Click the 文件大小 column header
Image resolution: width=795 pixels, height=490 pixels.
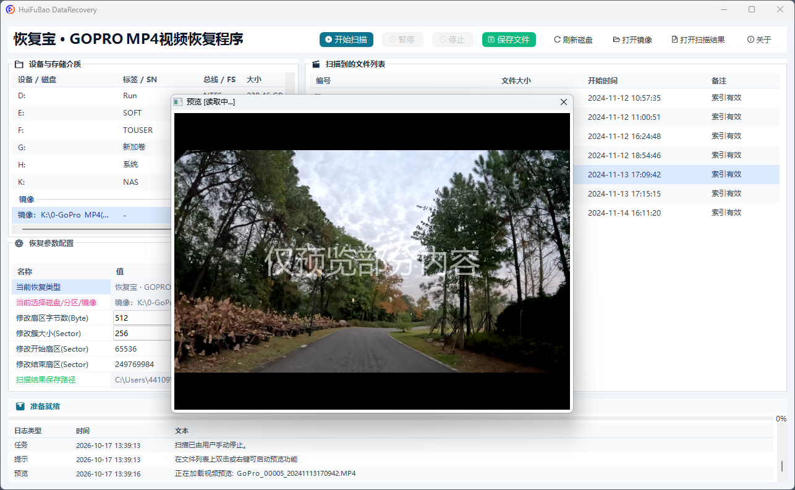pos(516,81)
